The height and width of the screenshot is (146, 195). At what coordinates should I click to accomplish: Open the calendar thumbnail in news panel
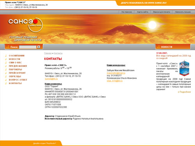pyautogui.click(x=184, y=68)
